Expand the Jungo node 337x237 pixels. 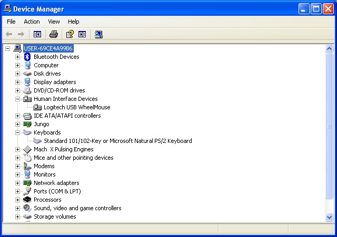tap(17, 124)
